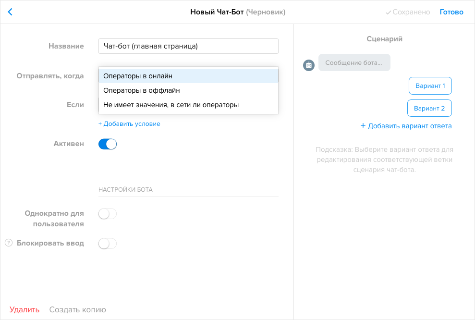Enable the Однократно для пользователя switch

point(107,214)
